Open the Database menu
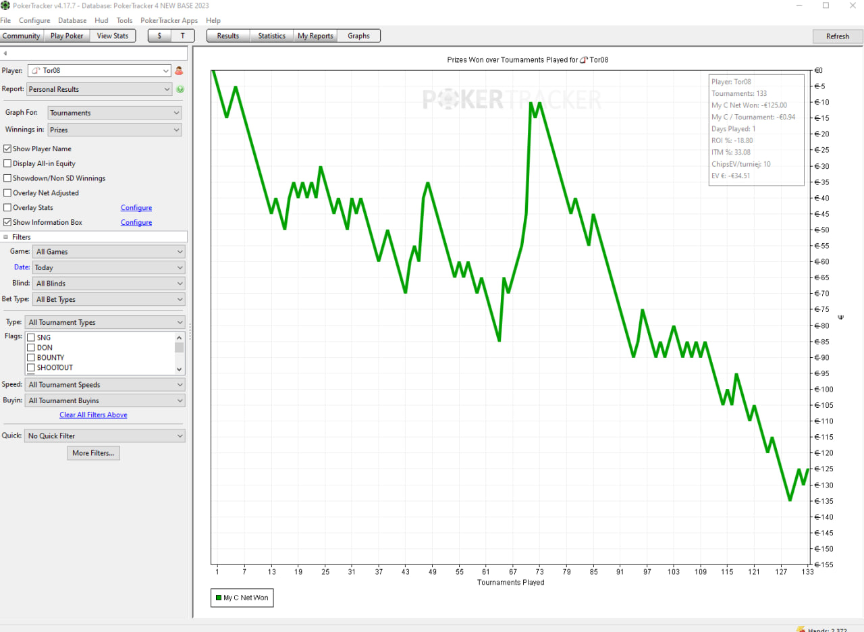The width and height of the screenshot is (864, 632). (72, 21)
